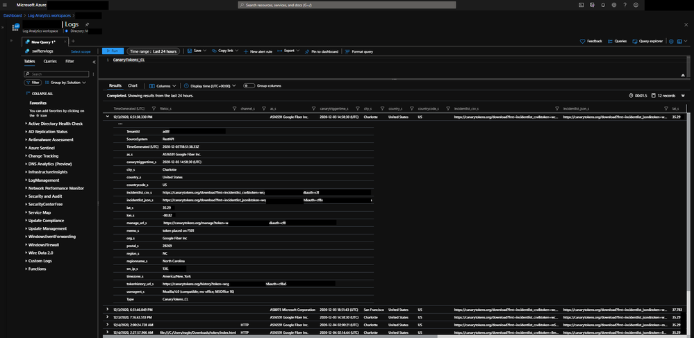Select the New Query 1 tab

point(42,42)
